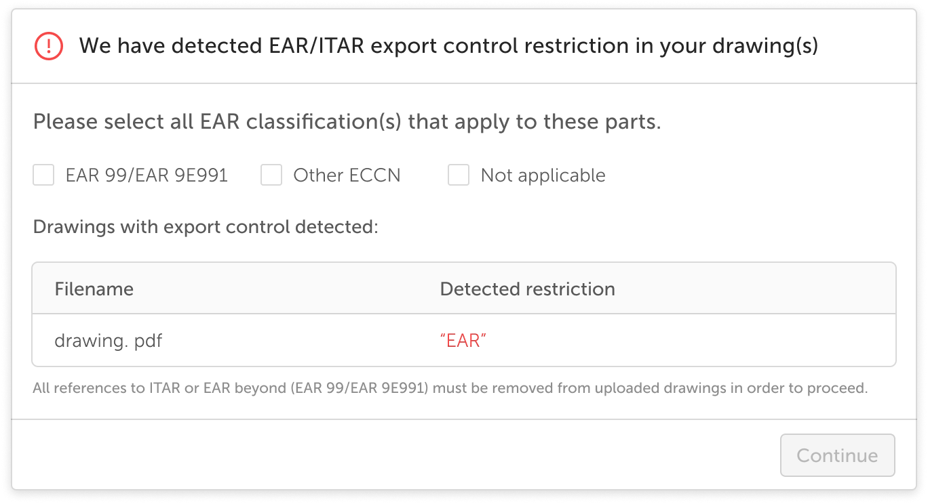Click the "Not applicable" label text
Screen dimensions: 928x504
[543, 175]
